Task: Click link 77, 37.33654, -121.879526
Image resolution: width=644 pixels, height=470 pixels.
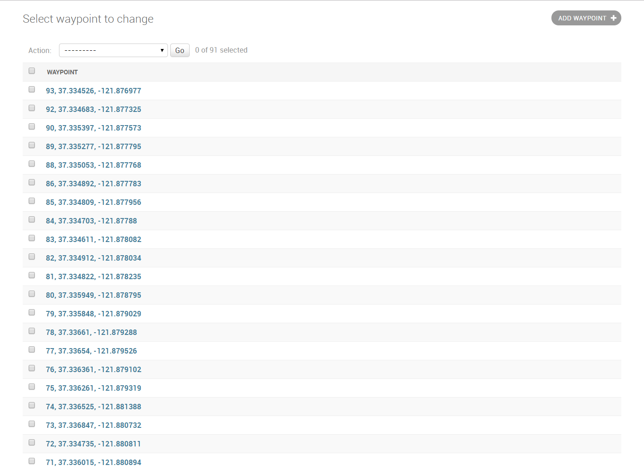Action: 91,351
